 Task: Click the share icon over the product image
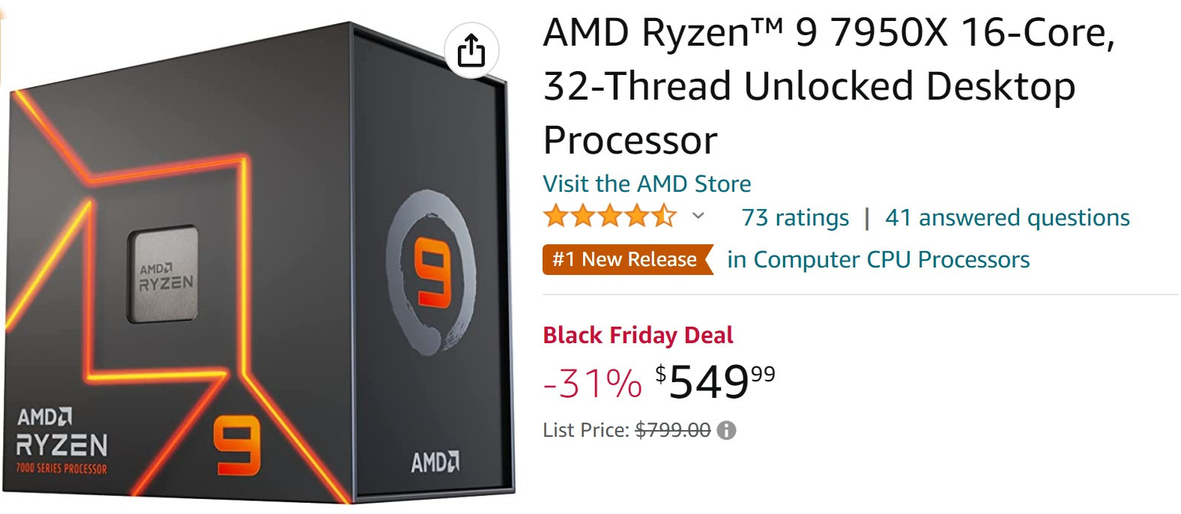471,51
